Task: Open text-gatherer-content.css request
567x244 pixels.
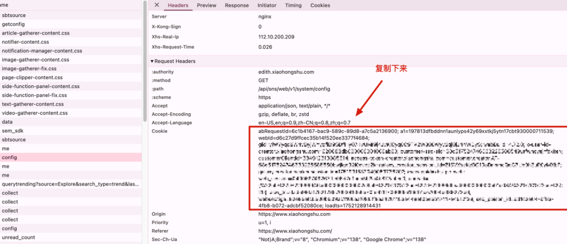Action: point(71,104)
